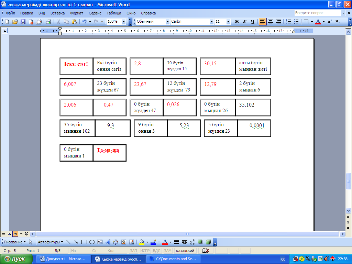Click the пуск Start button

[x=16, y=259]
